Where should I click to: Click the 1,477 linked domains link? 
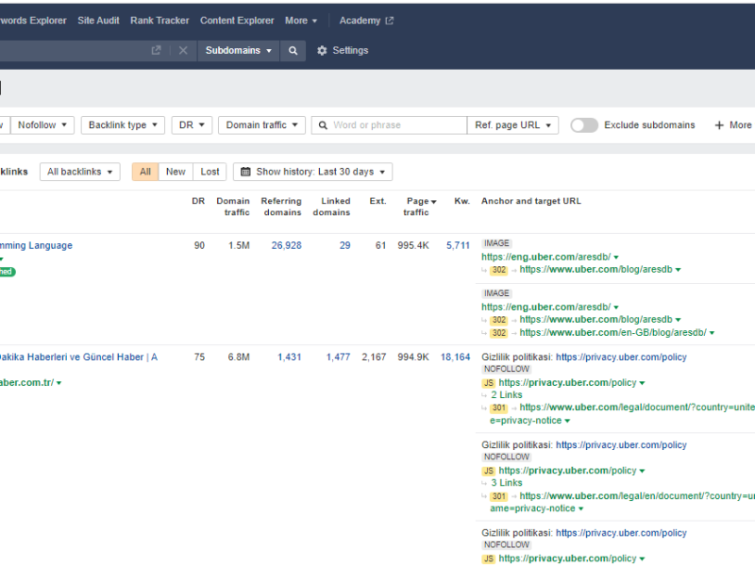338,358
